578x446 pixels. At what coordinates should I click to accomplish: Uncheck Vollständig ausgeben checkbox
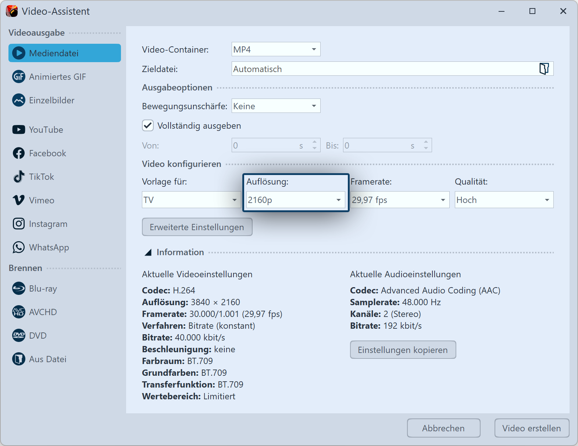(148, 126)
